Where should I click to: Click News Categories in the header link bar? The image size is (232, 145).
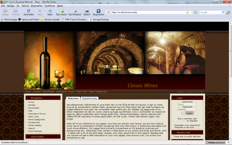(98, 92)
